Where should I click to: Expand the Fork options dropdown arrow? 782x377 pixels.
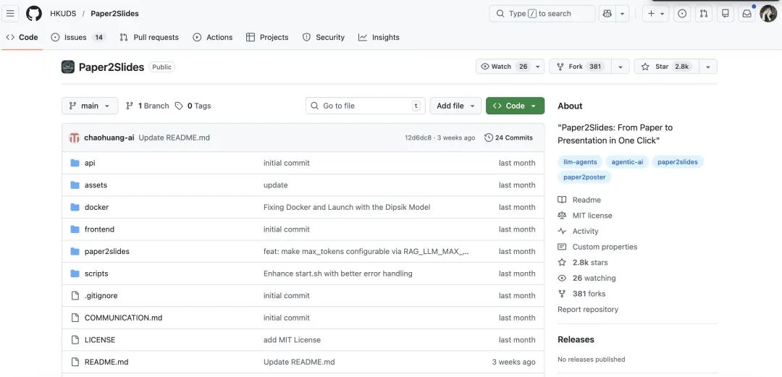pos(621,67)
